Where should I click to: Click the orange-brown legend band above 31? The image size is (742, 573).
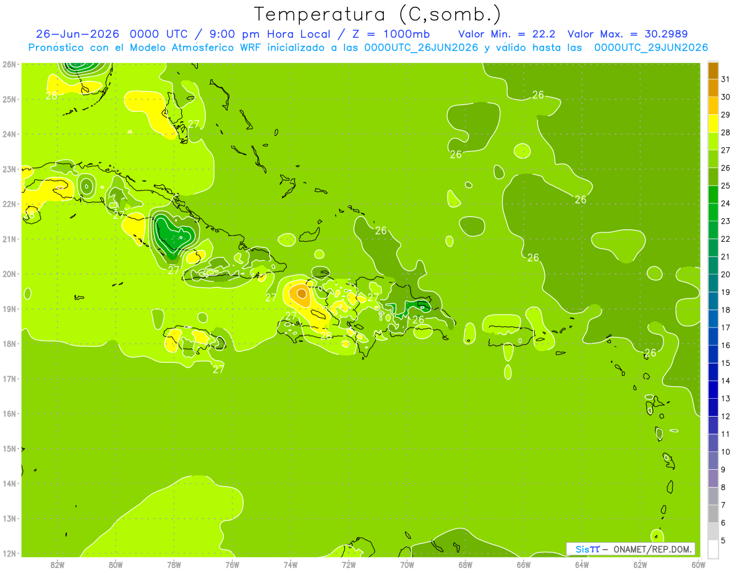713,70
